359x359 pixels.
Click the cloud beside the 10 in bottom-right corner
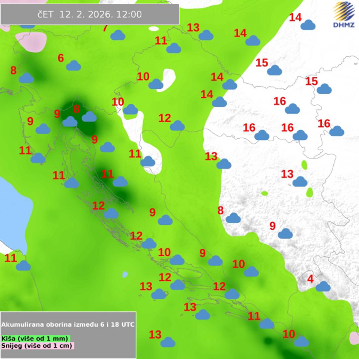point(301,341)
